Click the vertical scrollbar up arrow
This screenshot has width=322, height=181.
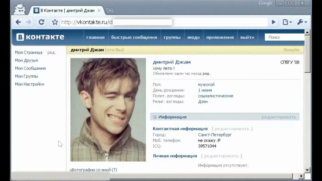coord(307,32)
